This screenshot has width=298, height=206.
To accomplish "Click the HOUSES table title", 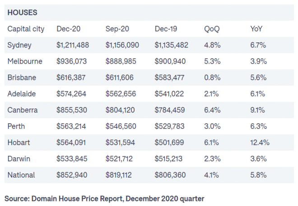I will tap(23, 12).
